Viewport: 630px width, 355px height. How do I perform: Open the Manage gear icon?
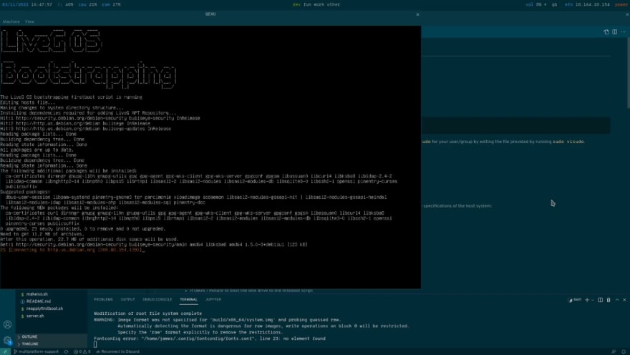(x=7, y=341)
